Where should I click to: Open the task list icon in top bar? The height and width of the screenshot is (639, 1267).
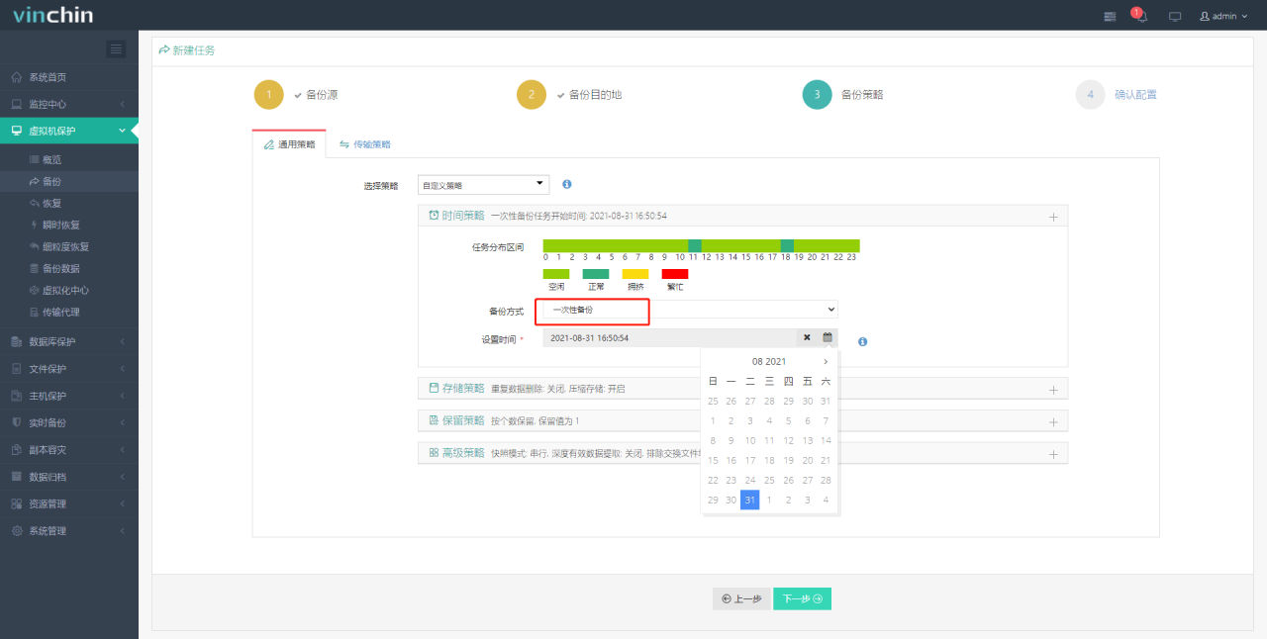pos(1110,16)
